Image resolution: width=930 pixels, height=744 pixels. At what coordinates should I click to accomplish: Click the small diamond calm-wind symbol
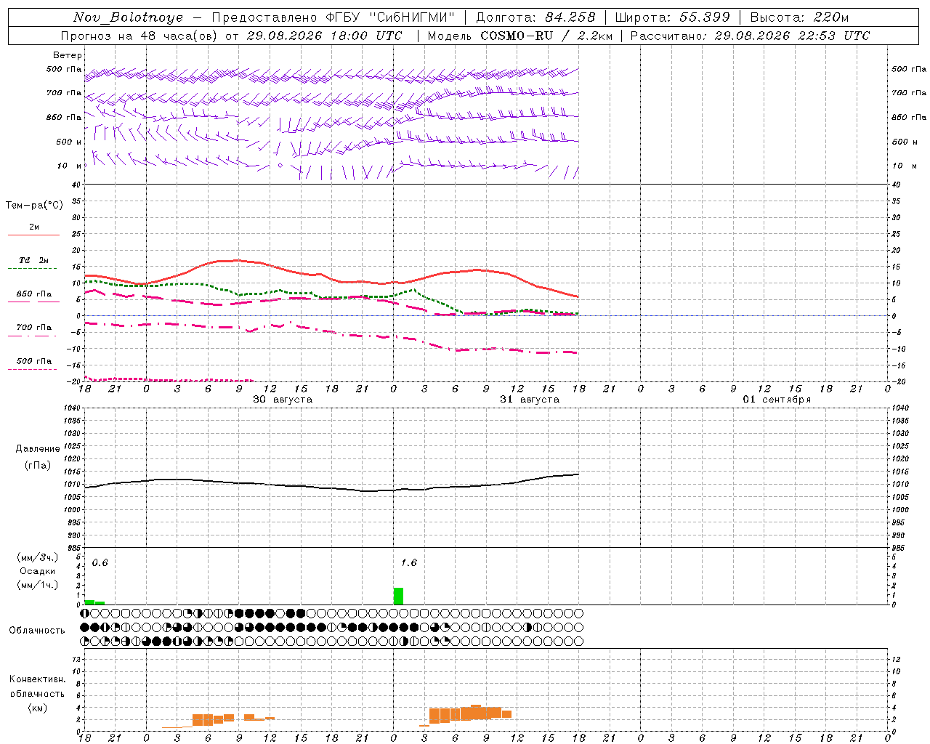click(280, 166)
